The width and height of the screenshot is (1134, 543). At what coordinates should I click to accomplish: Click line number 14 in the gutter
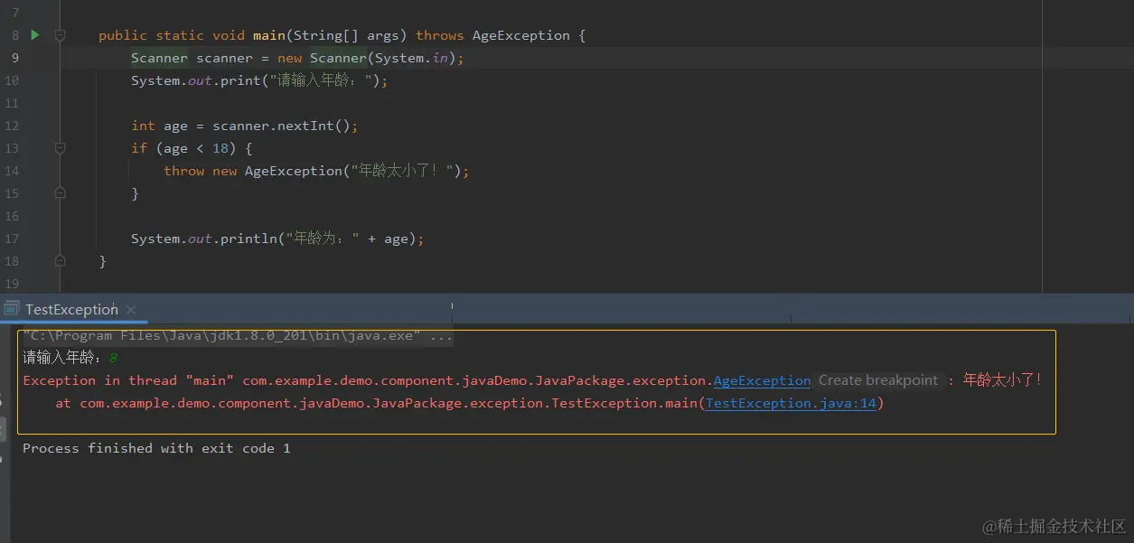point(11,171)
